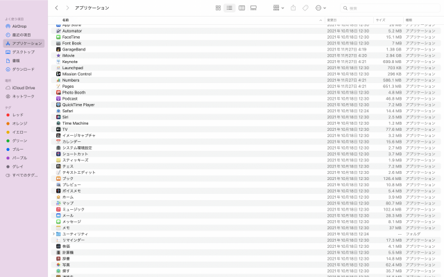The width and height of the screenshot is (444, 277).
Task: Click the Safari app icon
Action: click(x=58, y=111)
